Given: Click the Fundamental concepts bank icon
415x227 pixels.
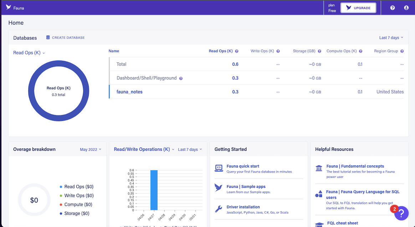Looking at the screenshot, I should [319, 168].
